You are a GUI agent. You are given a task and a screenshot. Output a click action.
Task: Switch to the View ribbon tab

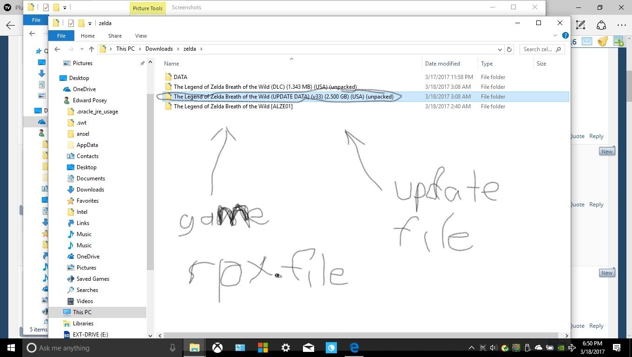click(141, 36)
